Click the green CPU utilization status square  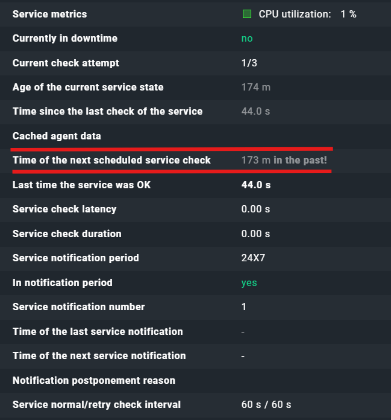[247, 14]
